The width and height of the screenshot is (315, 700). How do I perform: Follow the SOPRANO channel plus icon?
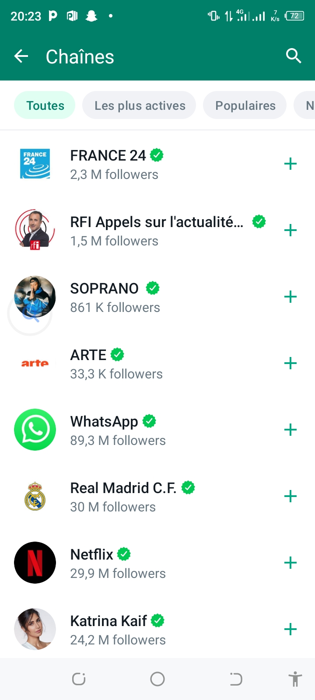pyautogui.click(x=290, y=297)
